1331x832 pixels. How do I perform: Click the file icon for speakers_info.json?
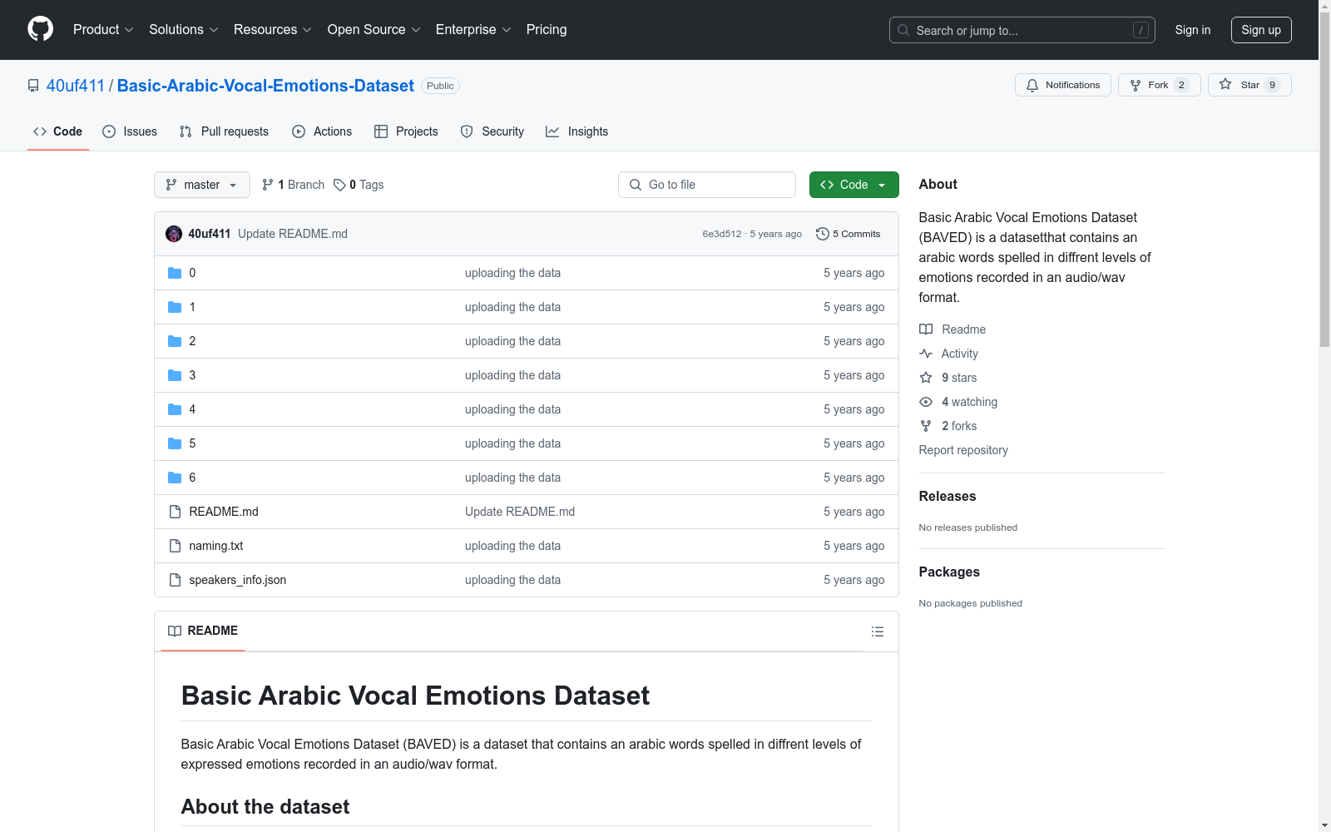pos(175,580)
